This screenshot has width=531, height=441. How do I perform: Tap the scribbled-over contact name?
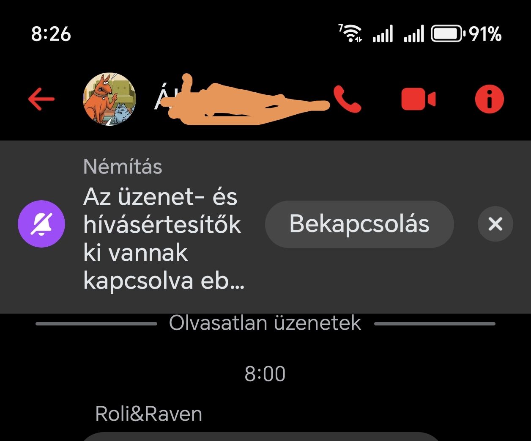(241, 99)
